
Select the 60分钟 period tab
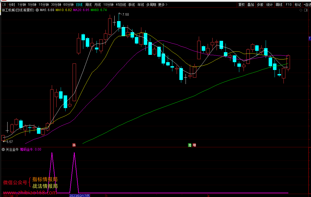[x=69, y=5]
